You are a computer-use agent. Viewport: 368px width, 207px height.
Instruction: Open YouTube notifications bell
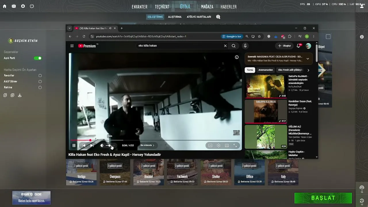click(x=299, y=46)
